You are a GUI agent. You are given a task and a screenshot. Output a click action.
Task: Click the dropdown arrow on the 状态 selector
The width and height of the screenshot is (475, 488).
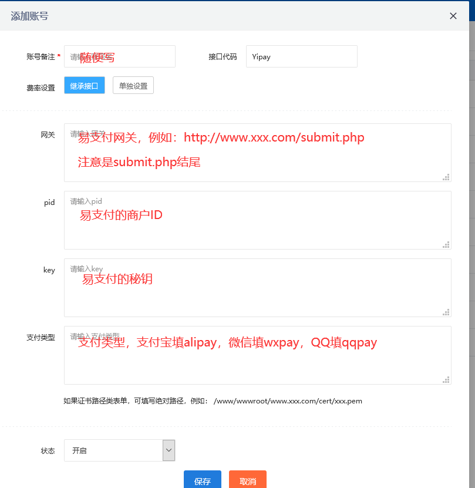point(169,450)
